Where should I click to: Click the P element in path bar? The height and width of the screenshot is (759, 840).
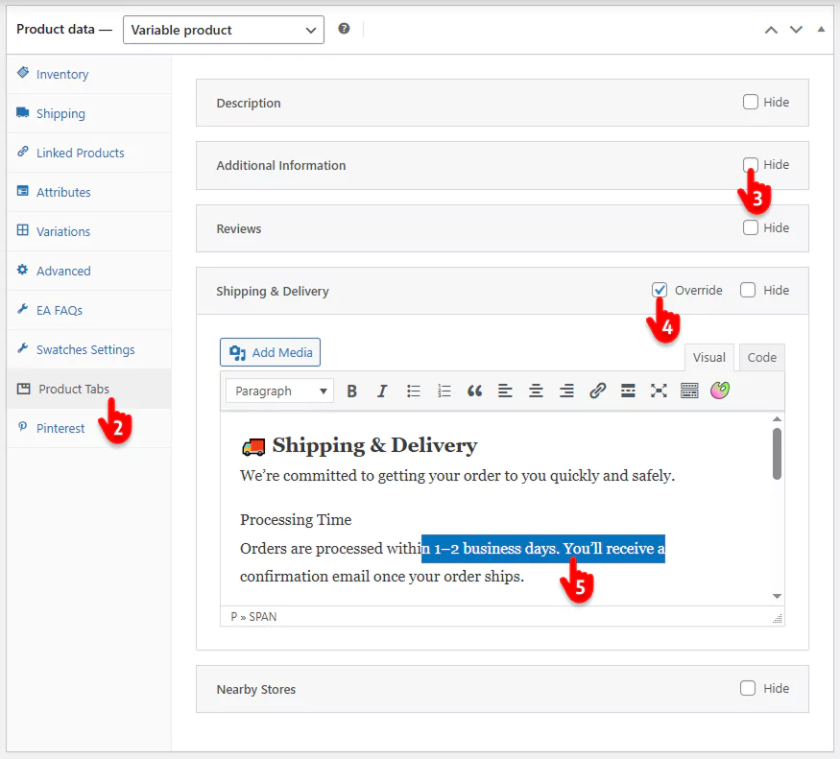[x=233, y=617]
